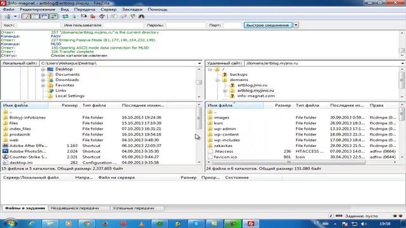Open the Помощь menu
406x228 pixels.
click(x=157, y=9)
